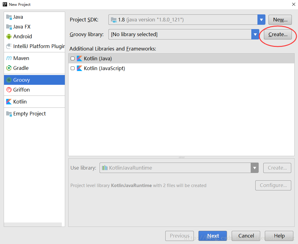Image resolution: width=298 pixels, height=244 pixels.
Task: Click the sidebar horizontal scrollbar
Action: (33, 224)
